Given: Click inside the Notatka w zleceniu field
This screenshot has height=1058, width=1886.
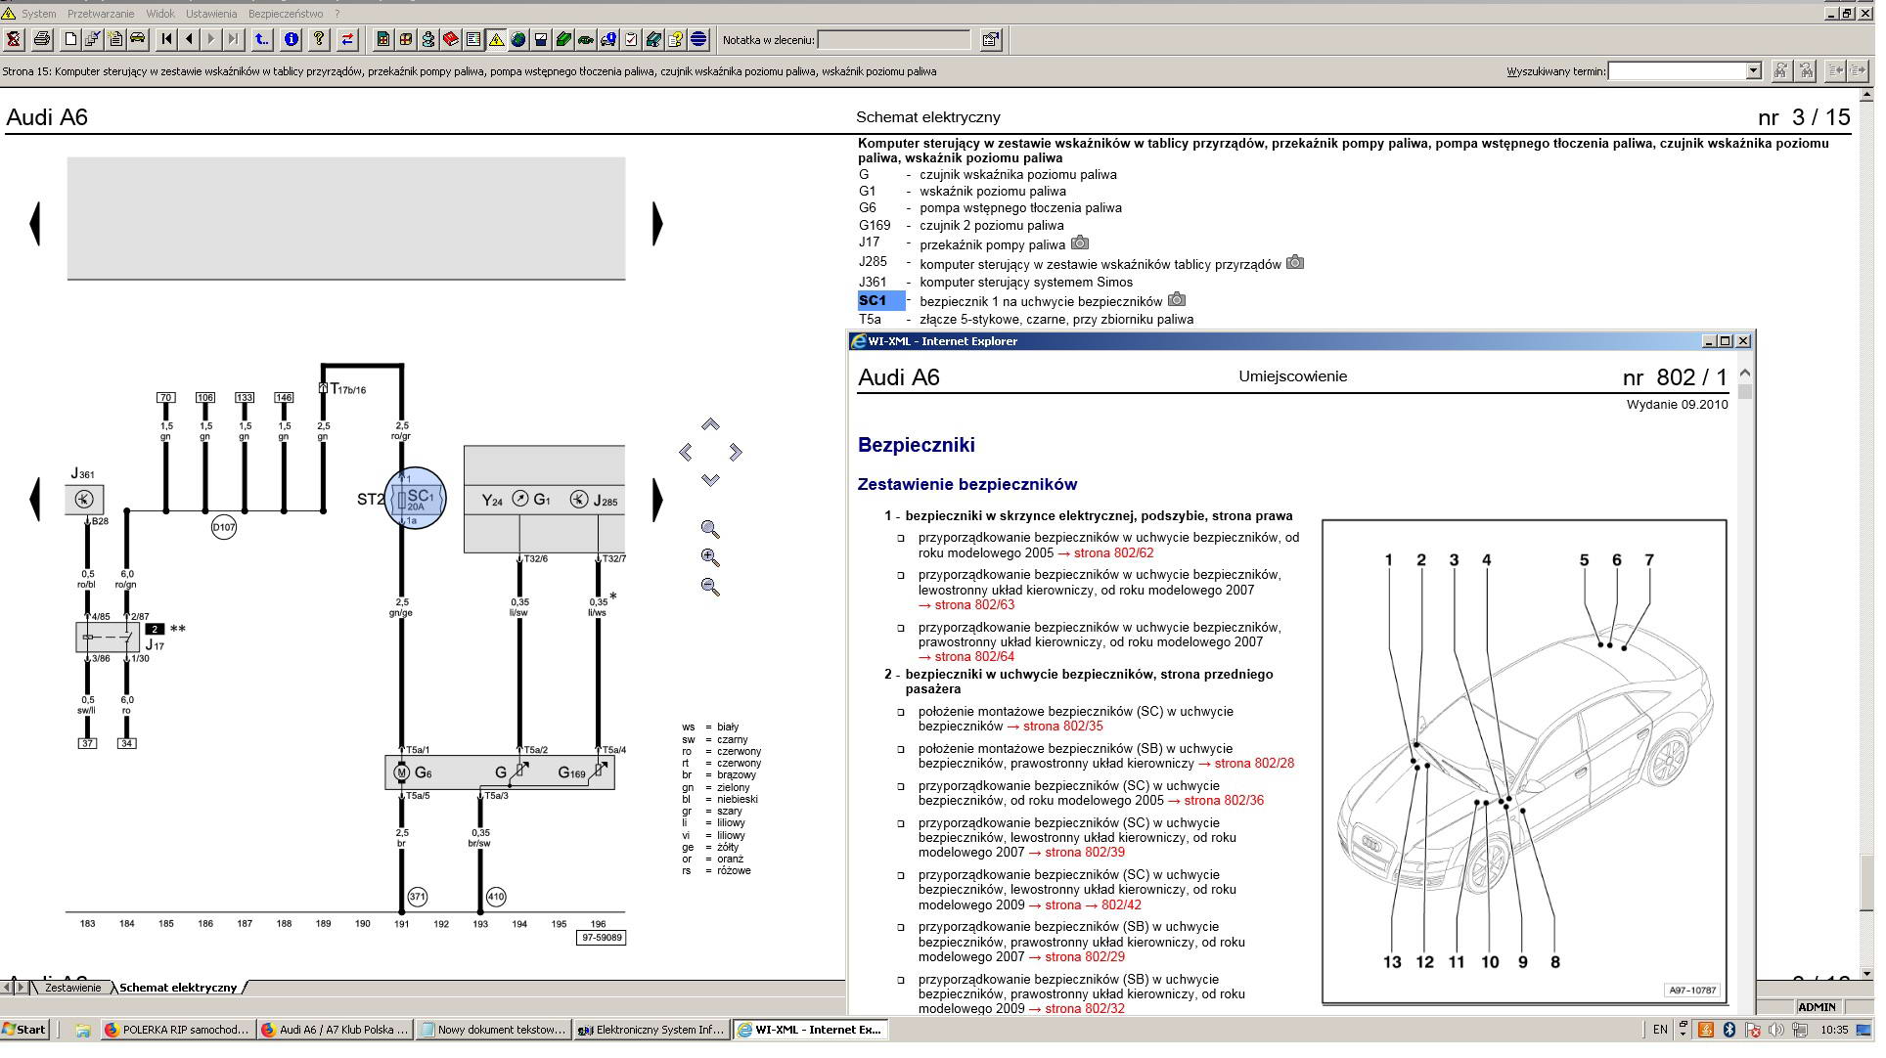Looking at the screenshot, I should [x=893, y=40].
